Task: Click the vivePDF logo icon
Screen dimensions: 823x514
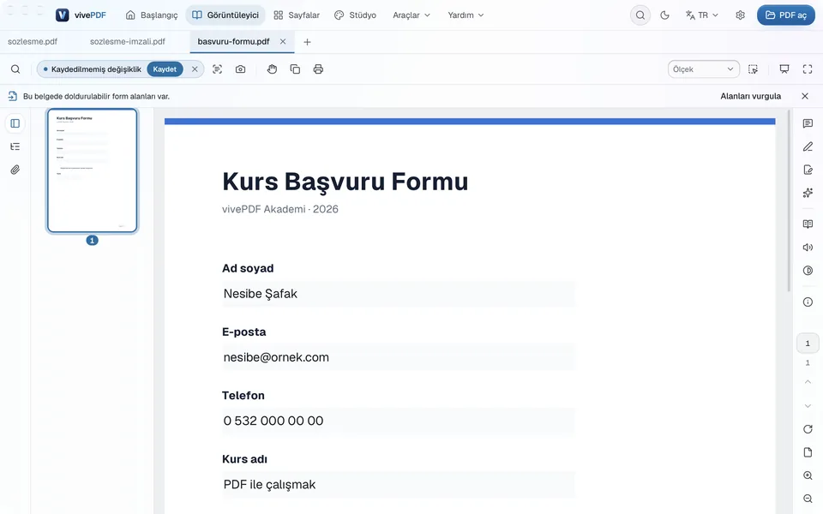Action: click(x=62, y=15)
